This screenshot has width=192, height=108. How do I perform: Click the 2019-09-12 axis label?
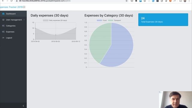click(x=76, y=41)
